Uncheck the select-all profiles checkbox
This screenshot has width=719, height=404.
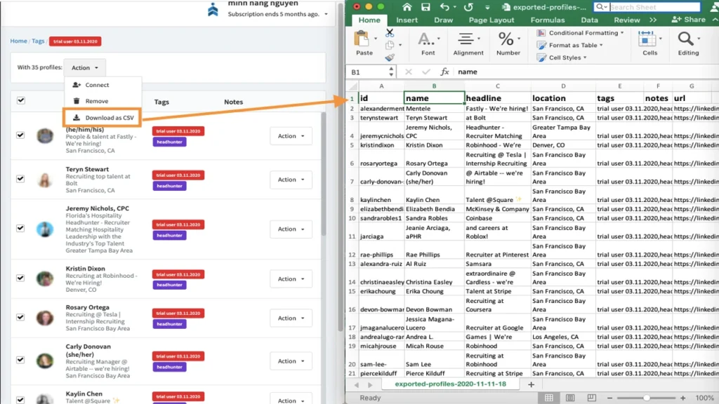coord(20,100)
